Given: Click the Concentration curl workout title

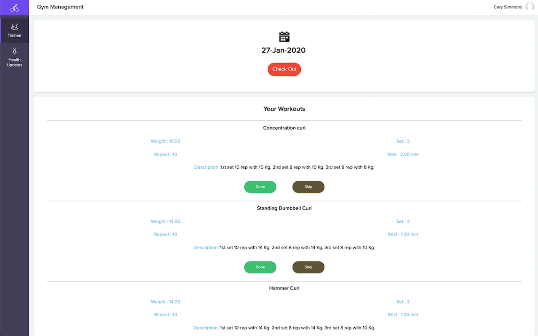Looking at the screenshot, I should pos(284,128).
